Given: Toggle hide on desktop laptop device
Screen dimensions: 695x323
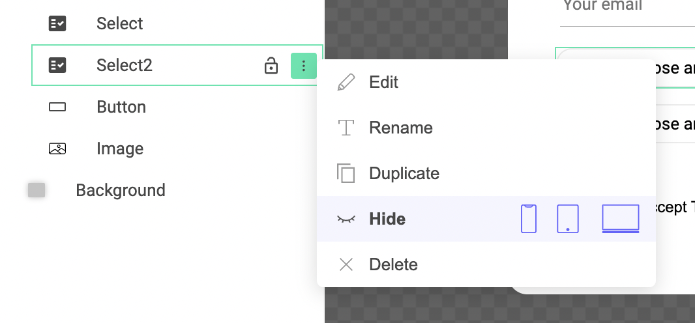Looking at the screenshot, I should pos(620,219).
